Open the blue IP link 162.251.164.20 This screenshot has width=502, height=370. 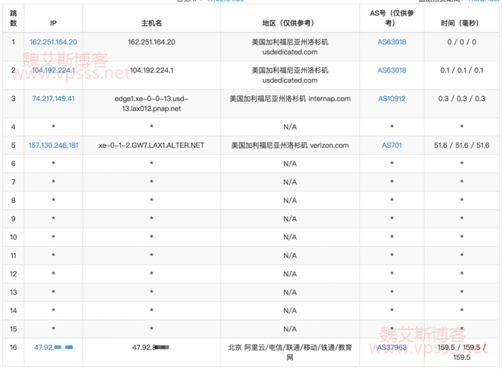(x=53, y=42)
